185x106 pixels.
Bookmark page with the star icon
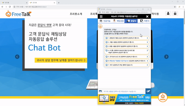point(175,7)
